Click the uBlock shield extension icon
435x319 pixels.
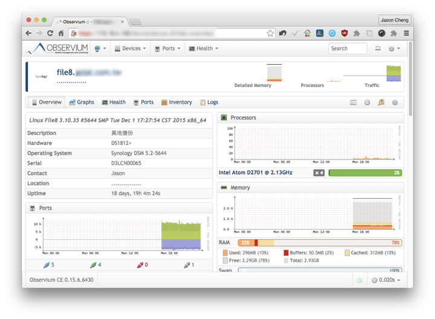click(x=344, y=33)
